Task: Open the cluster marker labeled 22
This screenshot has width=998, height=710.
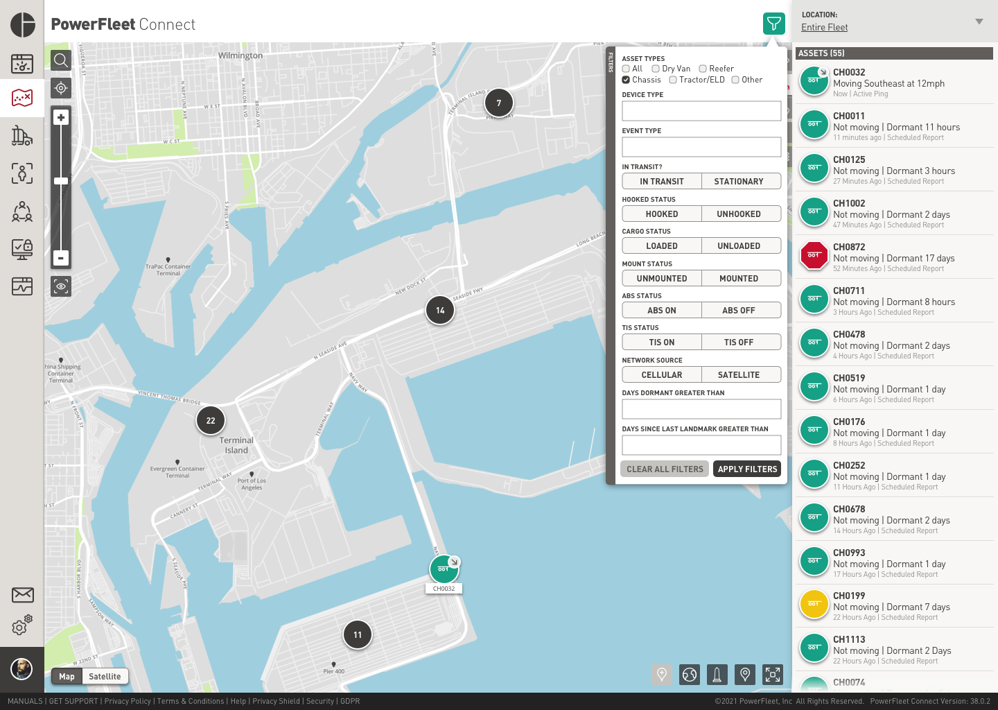Action: pos(211,420)
